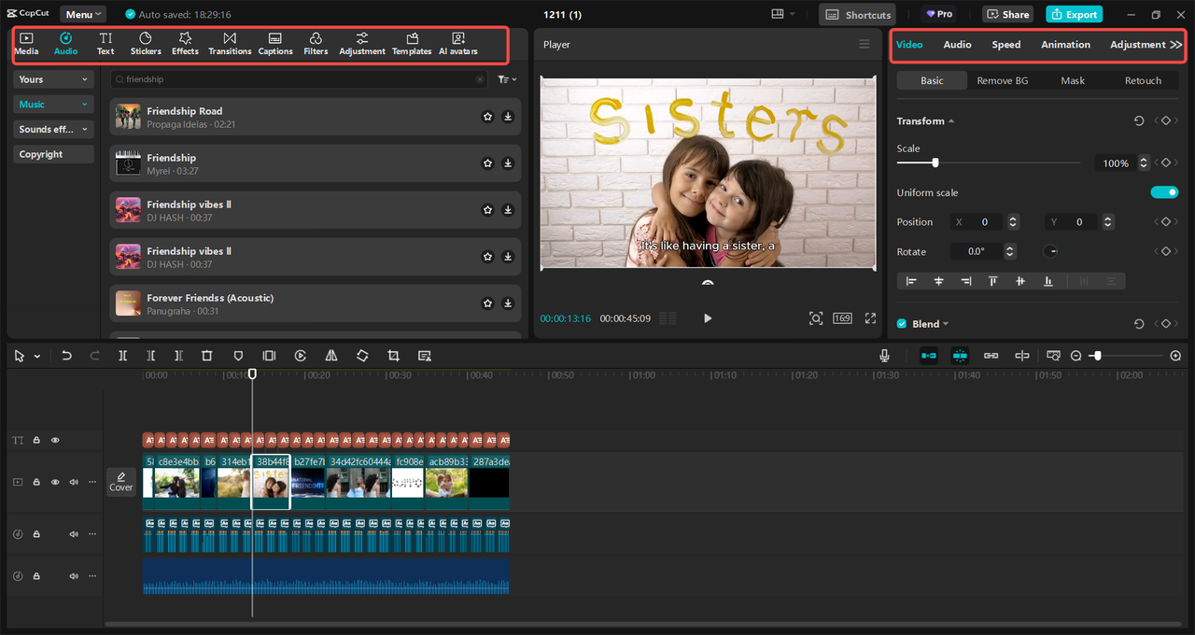Screen dimensions: 1195x635
Task: Download the Forever Friendss (Acoustic) track
Action: [508, 303]
